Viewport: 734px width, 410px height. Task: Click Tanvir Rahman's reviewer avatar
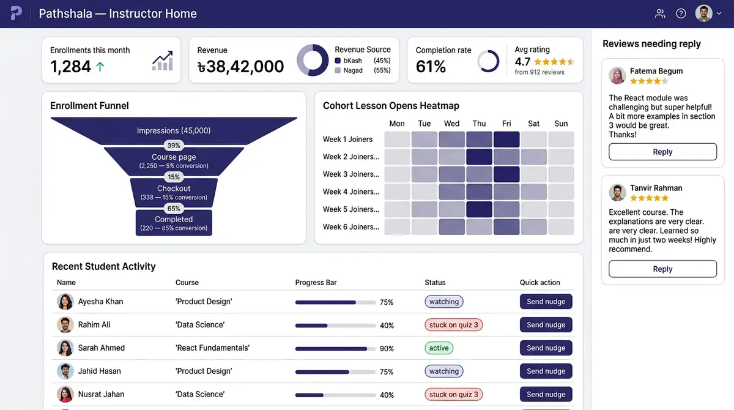(618, 193)
